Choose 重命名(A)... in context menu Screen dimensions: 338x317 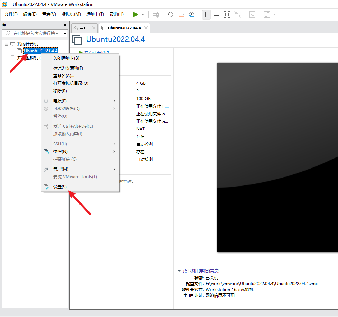[x=80, y=76]
